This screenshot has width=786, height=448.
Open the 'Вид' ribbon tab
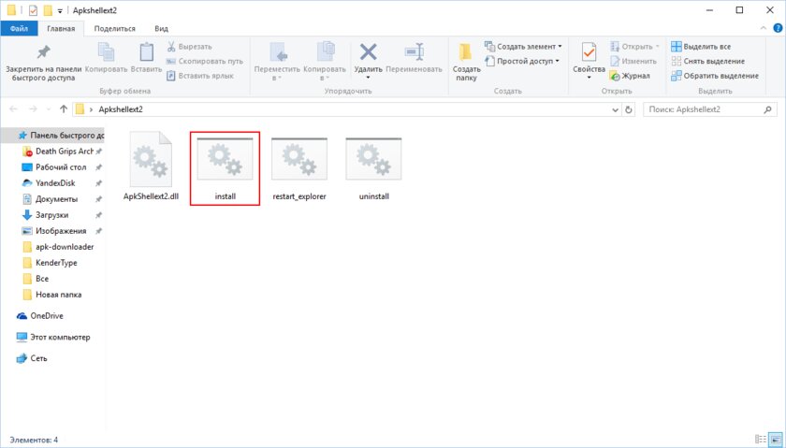162,29
